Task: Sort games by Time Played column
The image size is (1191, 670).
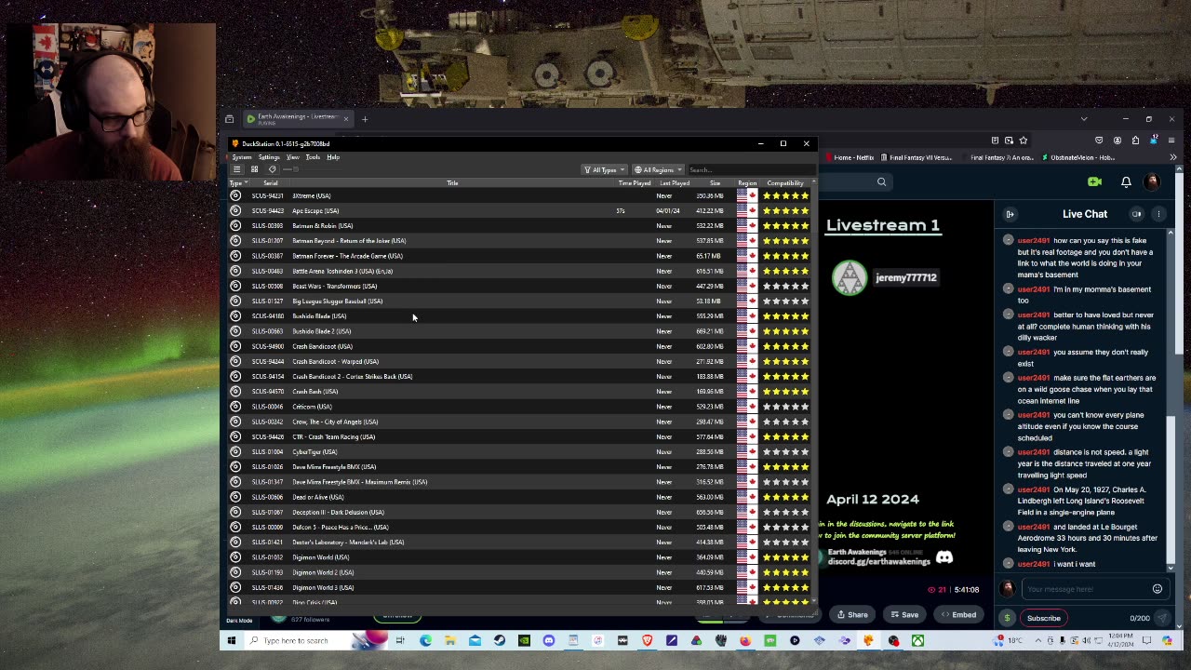Action: tap(635, 183)
